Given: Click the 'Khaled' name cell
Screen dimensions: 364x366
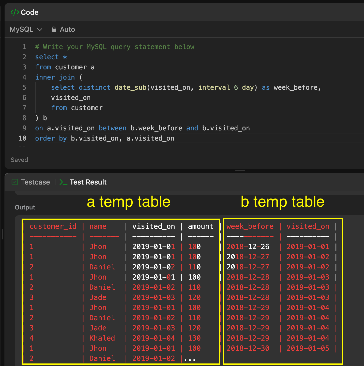Looking at the screenshot, I should (x=102, y=338).
